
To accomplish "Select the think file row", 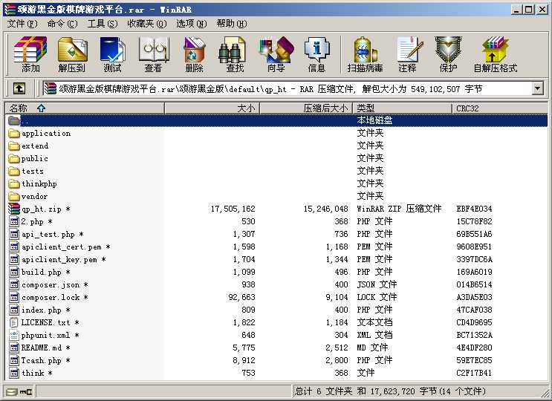I will pos(276,374).
